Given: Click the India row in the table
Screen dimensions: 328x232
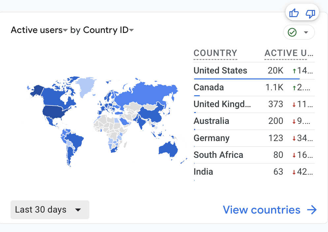Looking at the screenshot, I should point(254,172).
